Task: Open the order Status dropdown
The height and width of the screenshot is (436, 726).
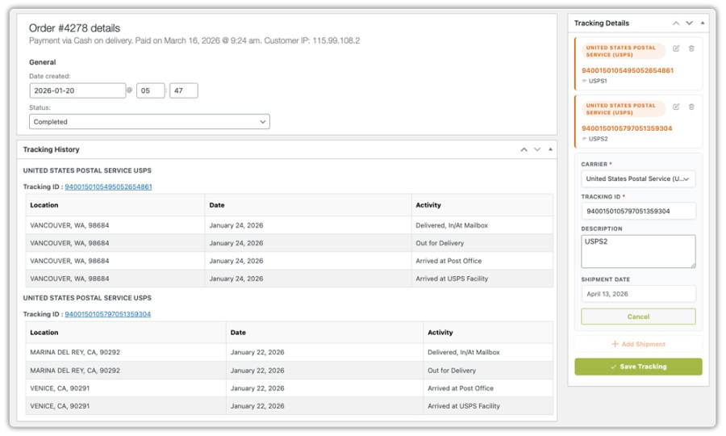Action: click(x=149, y=122)
